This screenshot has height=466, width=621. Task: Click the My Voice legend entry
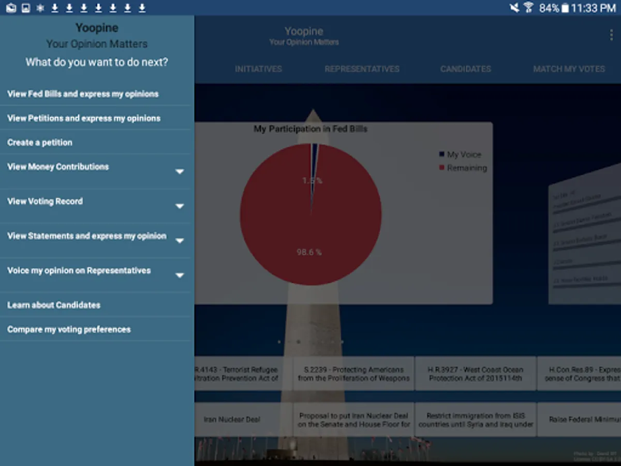(x=460, y=154)
